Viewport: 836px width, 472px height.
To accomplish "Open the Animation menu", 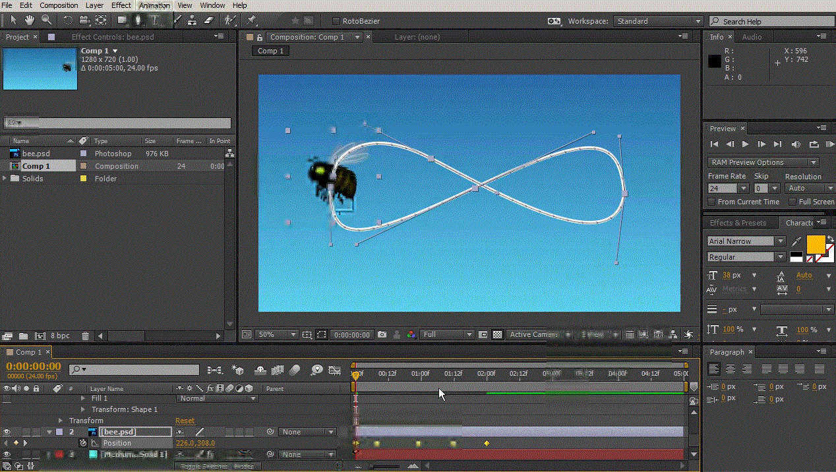I will [154, 5].
